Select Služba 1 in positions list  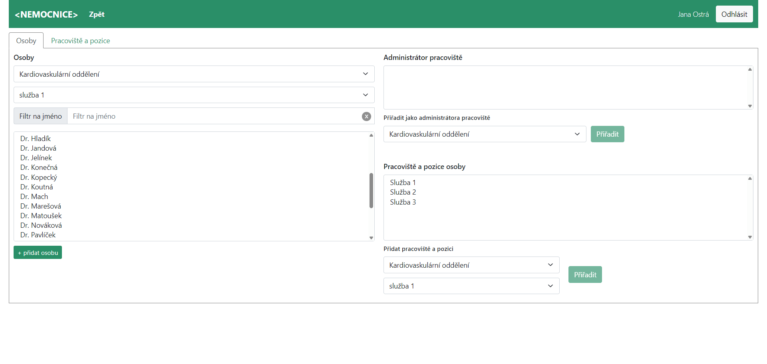tap(403, 183)
